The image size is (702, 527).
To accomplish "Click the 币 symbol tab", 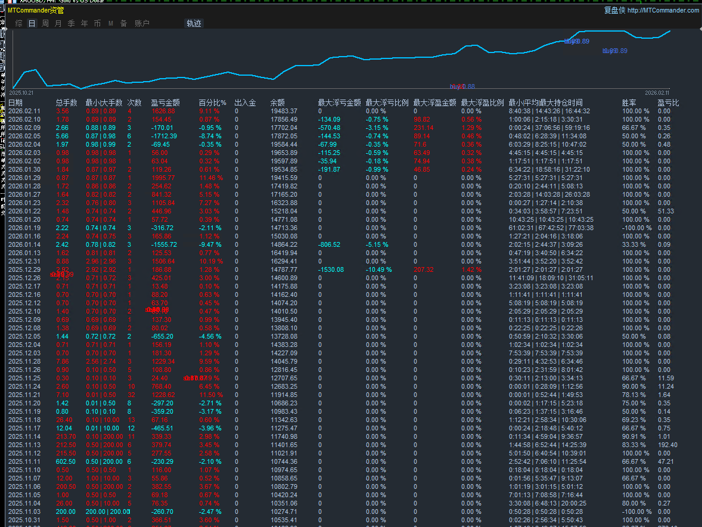I will click(97, 23).
